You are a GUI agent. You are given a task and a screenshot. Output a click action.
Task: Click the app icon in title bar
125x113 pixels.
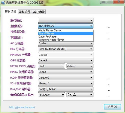click(3, 3)
